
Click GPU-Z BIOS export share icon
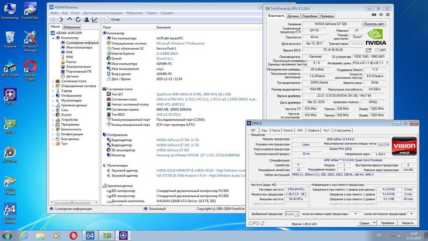click(369, 50)
